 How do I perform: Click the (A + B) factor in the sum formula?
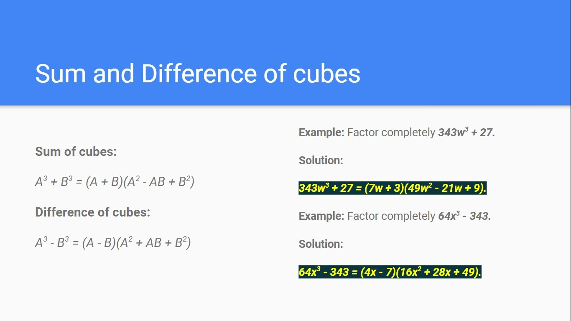coord(105,182)
